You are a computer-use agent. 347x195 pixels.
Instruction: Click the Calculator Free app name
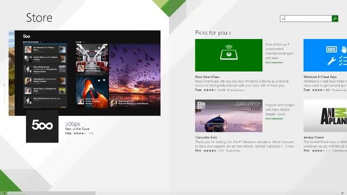206,137
